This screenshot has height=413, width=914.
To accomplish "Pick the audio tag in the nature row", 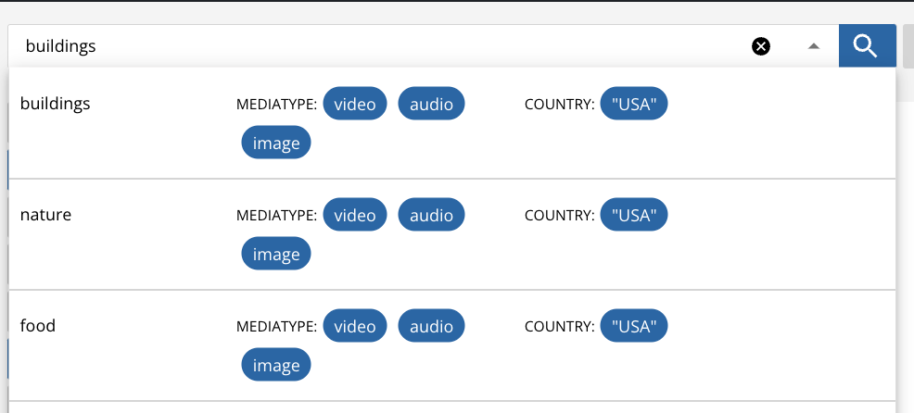I will point(431,216).
